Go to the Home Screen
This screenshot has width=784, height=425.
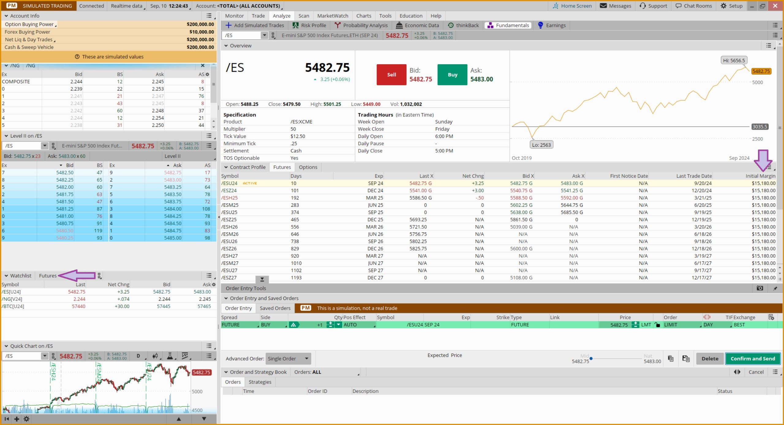click(572, 6)
